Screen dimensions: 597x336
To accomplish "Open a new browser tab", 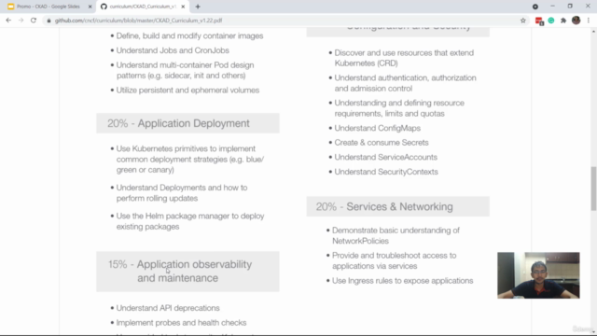I will pyautogui.click(x=198, y=7).
